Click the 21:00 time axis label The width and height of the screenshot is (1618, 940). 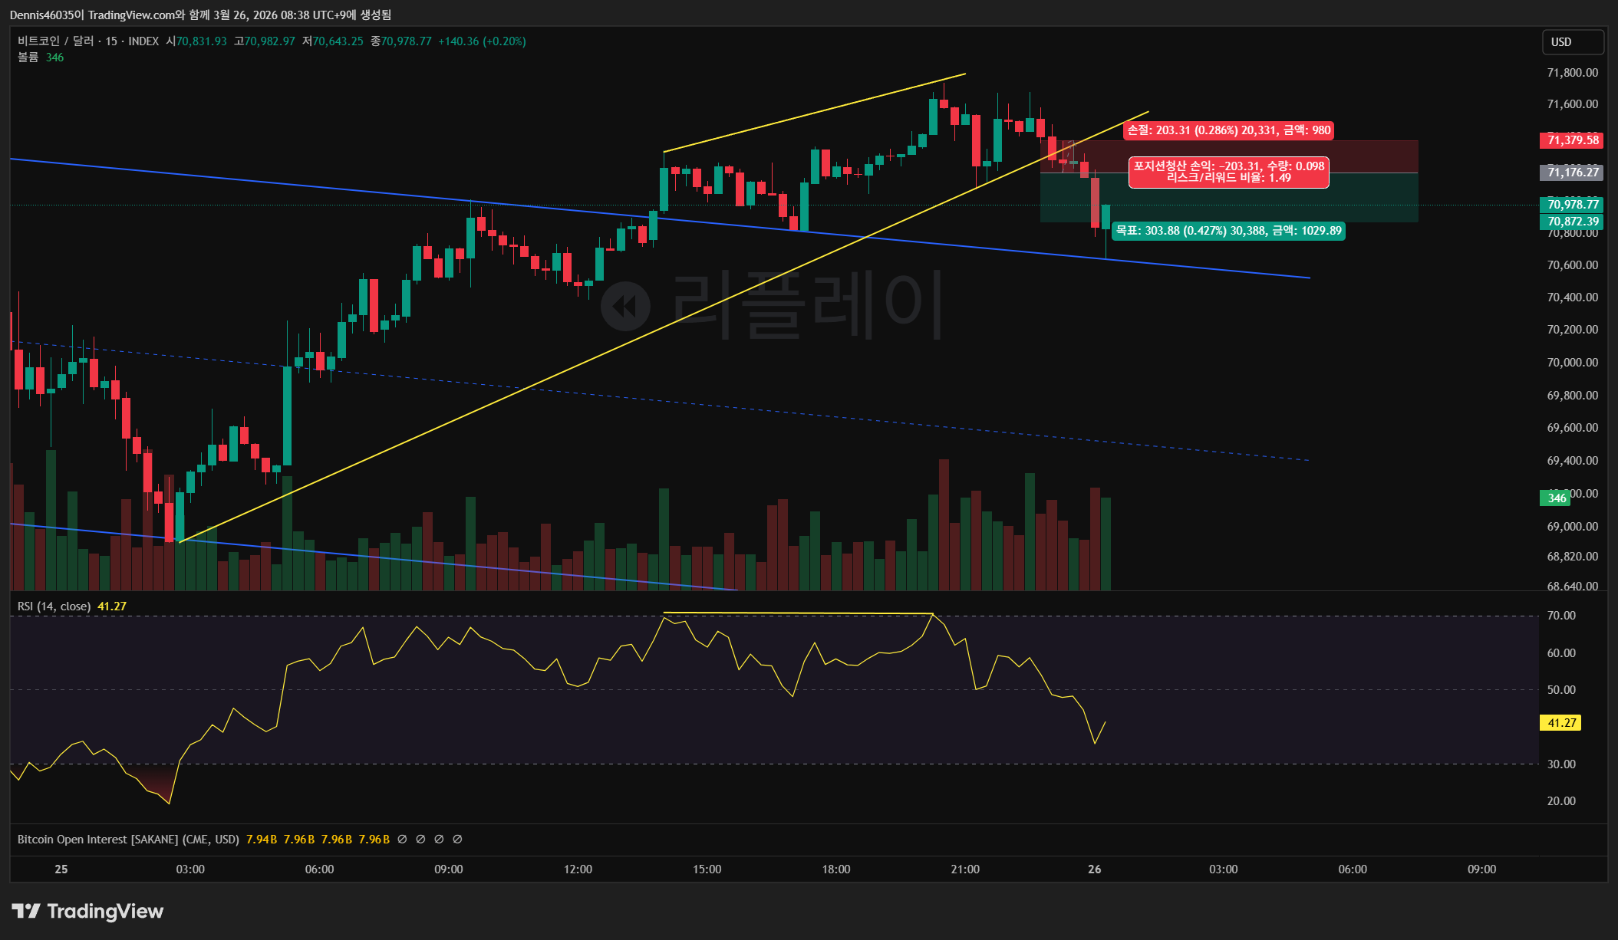(x=965, y=869)
